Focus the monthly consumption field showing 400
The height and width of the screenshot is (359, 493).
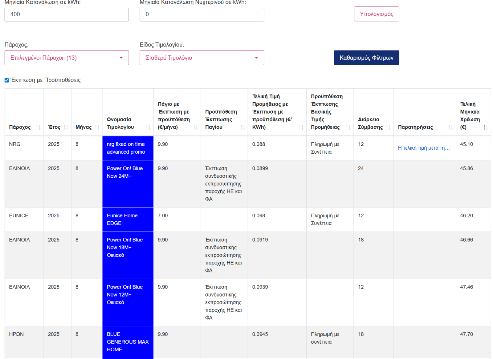point(67,14)
